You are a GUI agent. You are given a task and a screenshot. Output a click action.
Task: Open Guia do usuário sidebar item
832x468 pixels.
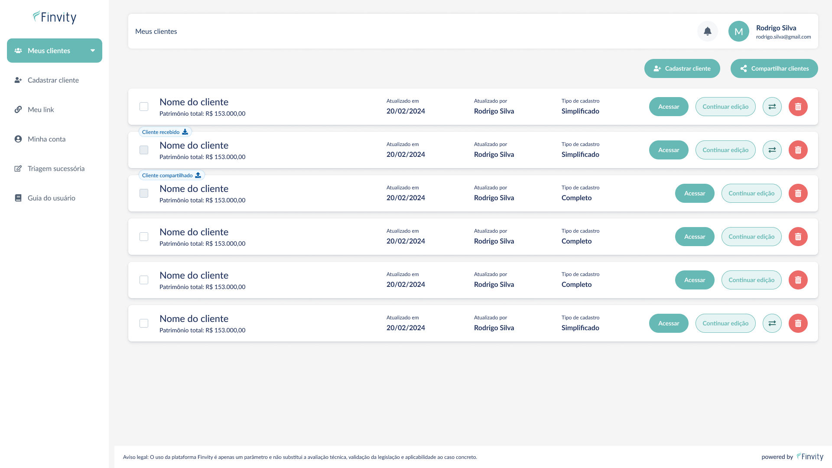[x=51, y=198]
